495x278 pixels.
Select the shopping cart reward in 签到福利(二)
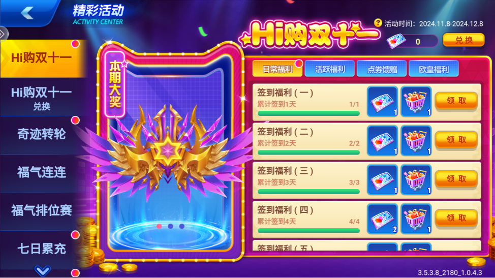point(416,141)
